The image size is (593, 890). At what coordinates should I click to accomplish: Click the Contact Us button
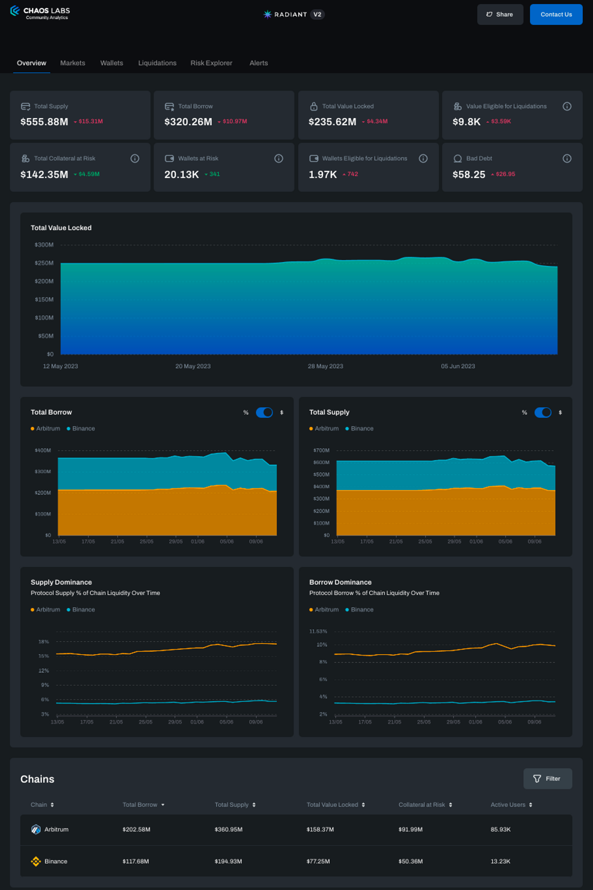coord(556,14)
